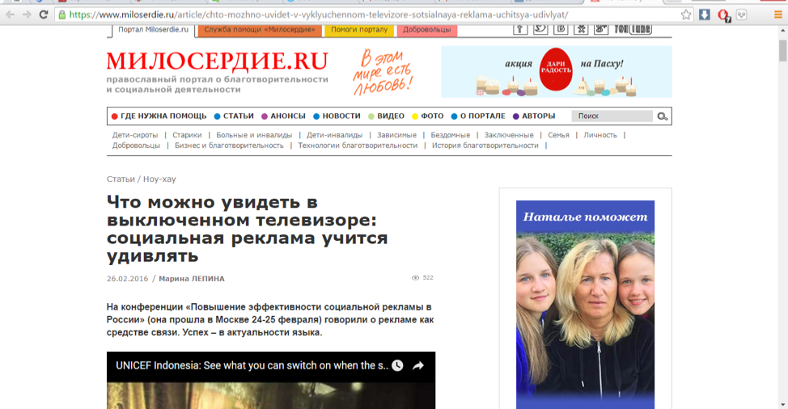Image resolution: width=788 pixels, height=409 pixels.
Task: Open the Пасха акция banner
Action: coord(557,72)
